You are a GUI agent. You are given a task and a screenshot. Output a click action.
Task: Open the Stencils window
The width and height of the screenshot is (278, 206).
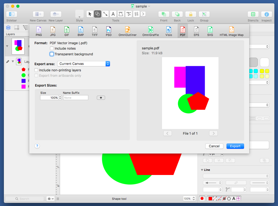253,14
